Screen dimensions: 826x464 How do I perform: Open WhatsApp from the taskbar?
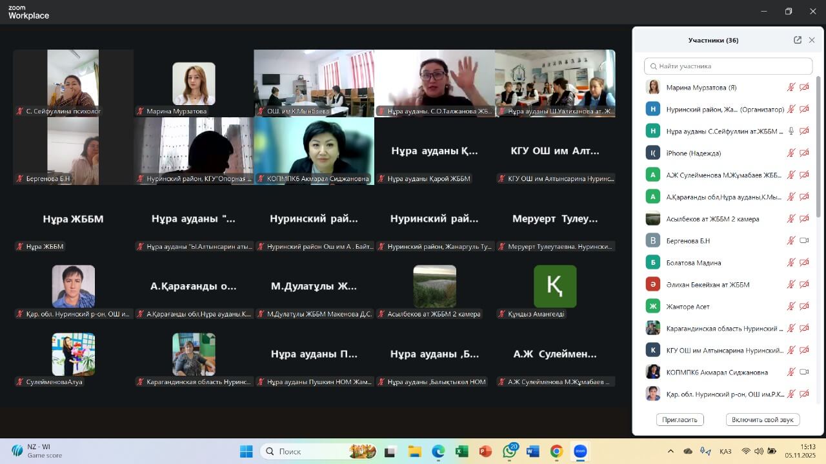509,451
